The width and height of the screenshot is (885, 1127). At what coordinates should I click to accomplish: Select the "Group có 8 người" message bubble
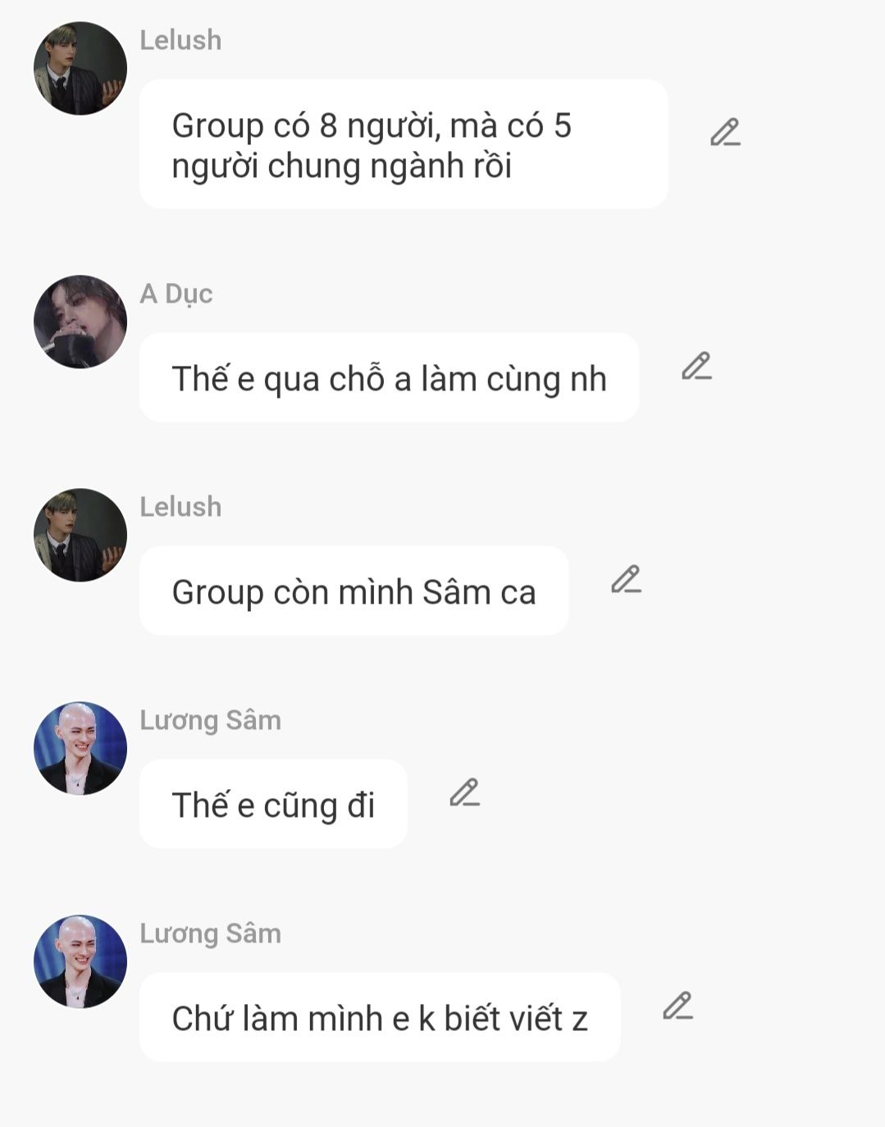(404, 144)
